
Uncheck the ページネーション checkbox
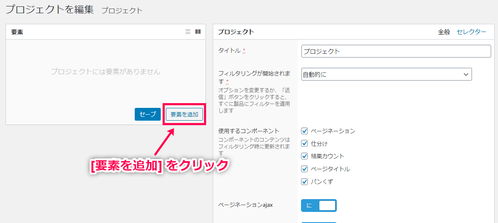coord(304,131)
